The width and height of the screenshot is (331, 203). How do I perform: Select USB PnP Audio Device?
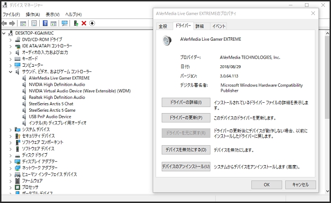click(x=50, y=116)
